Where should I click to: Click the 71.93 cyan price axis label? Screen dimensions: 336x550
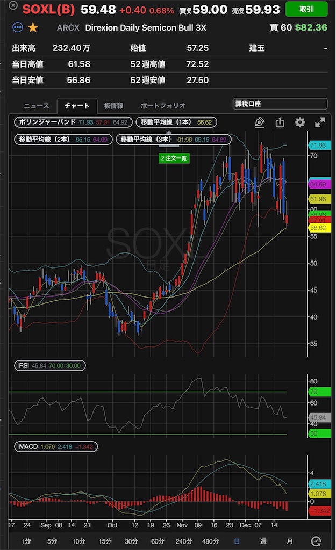pyautogui.click(x=320, y=145)
